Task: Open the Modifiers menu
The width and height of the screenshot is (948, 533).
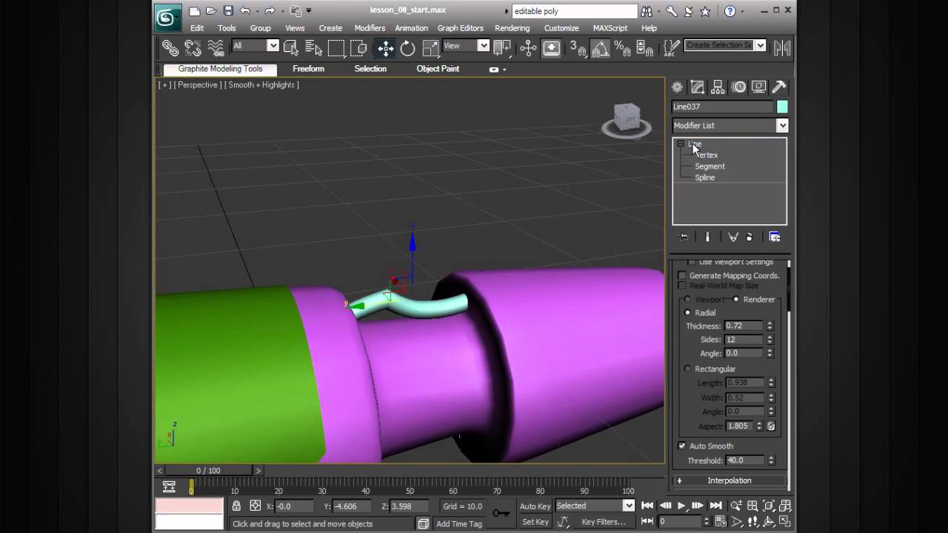Action: coord(370,28)
